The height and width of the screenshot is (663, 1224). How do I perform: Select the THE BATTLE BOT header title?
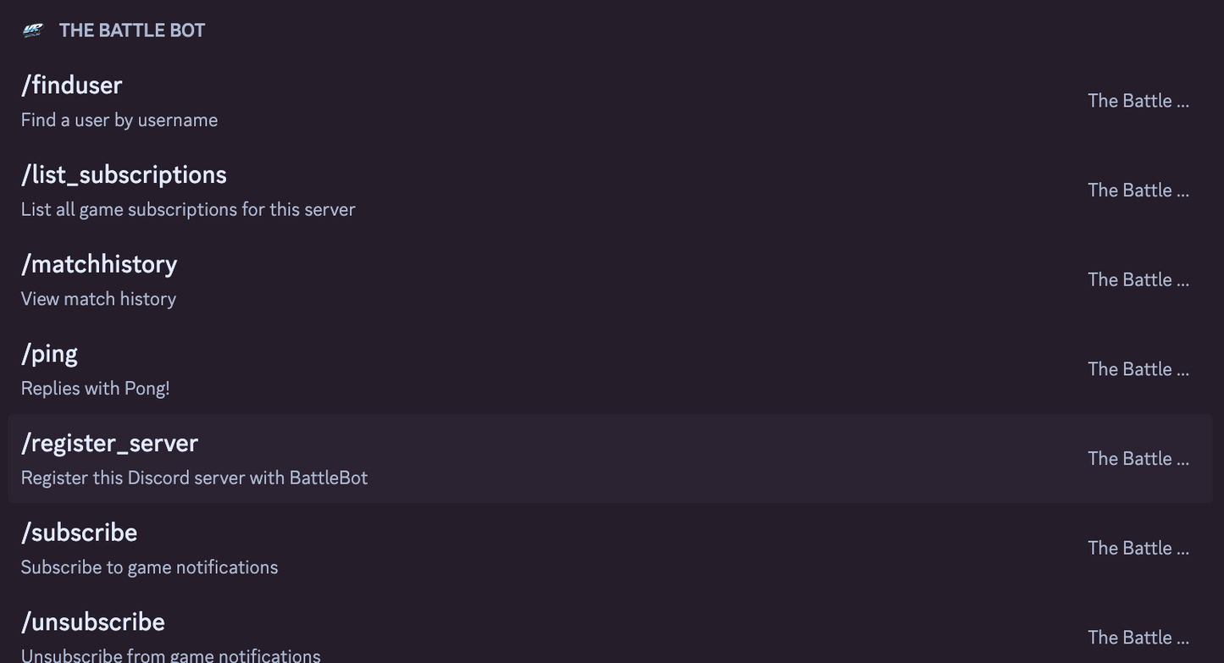point(132,30)
